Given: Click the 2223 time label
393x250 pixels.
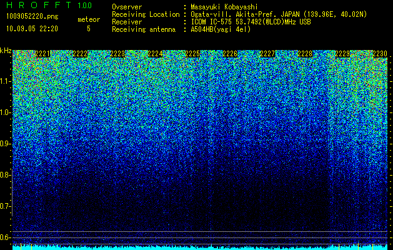Looking at the screenshot, I should pyautogui.click(x=117, y=54).
